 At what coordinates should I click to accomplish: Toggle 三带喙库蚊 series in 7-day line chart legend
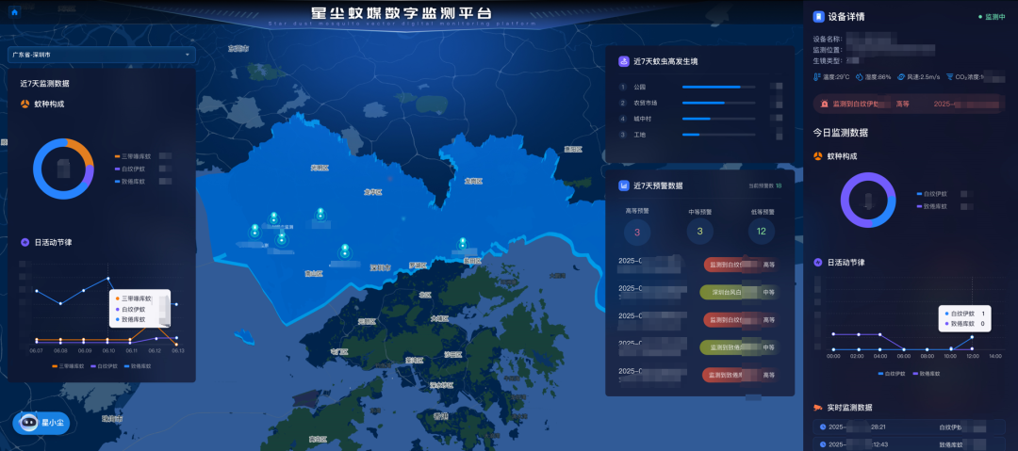point(68,366)
